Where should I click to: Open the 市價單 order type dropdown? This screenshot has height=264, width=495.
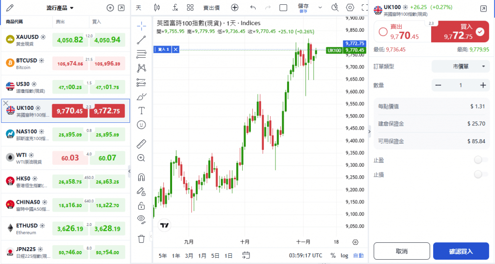[461, 66]
